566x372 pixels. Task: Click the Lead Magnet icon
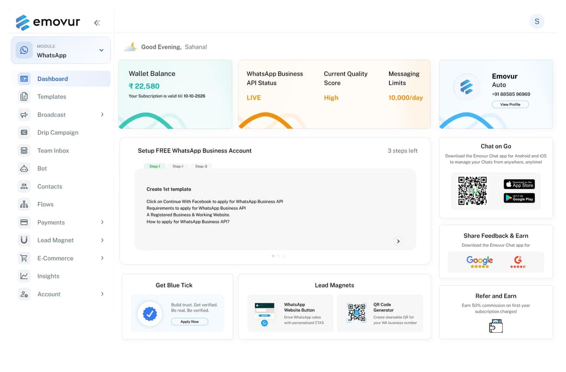[24, 240]
